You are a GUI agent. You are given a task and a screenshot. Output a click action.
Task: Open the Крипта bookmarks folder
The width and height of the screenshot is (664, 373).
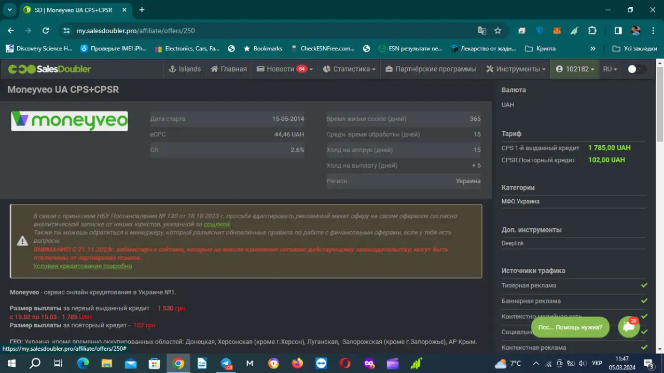point(540,48)
